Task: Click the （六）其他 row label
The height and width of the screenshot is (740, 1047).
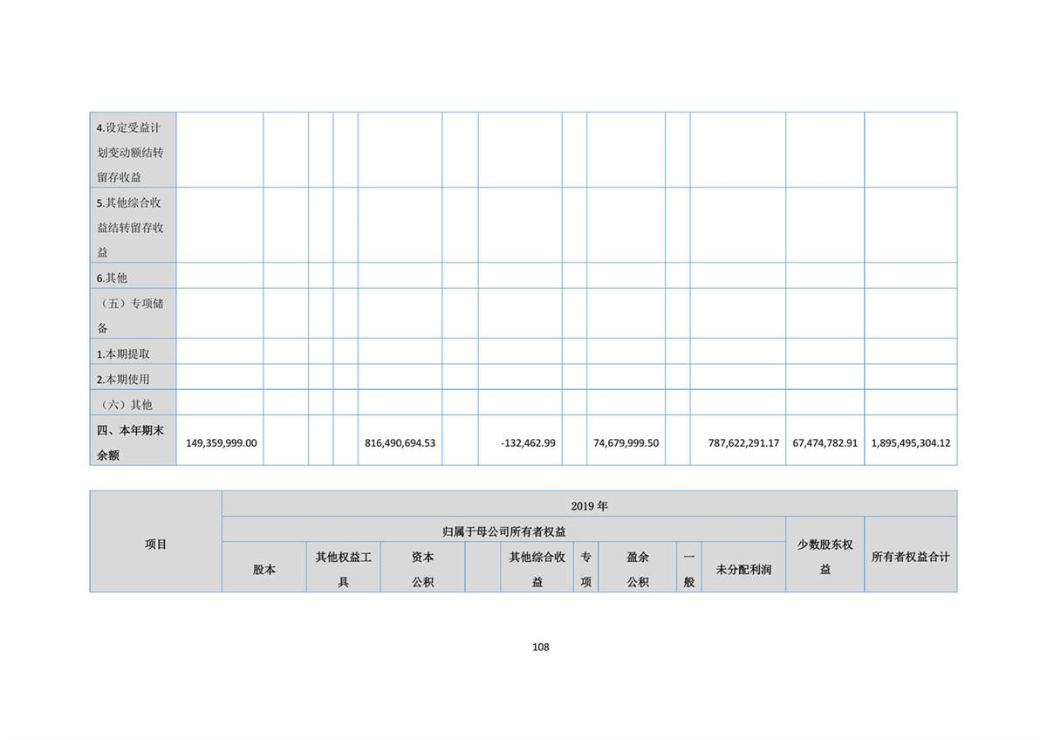Action: 125,404
